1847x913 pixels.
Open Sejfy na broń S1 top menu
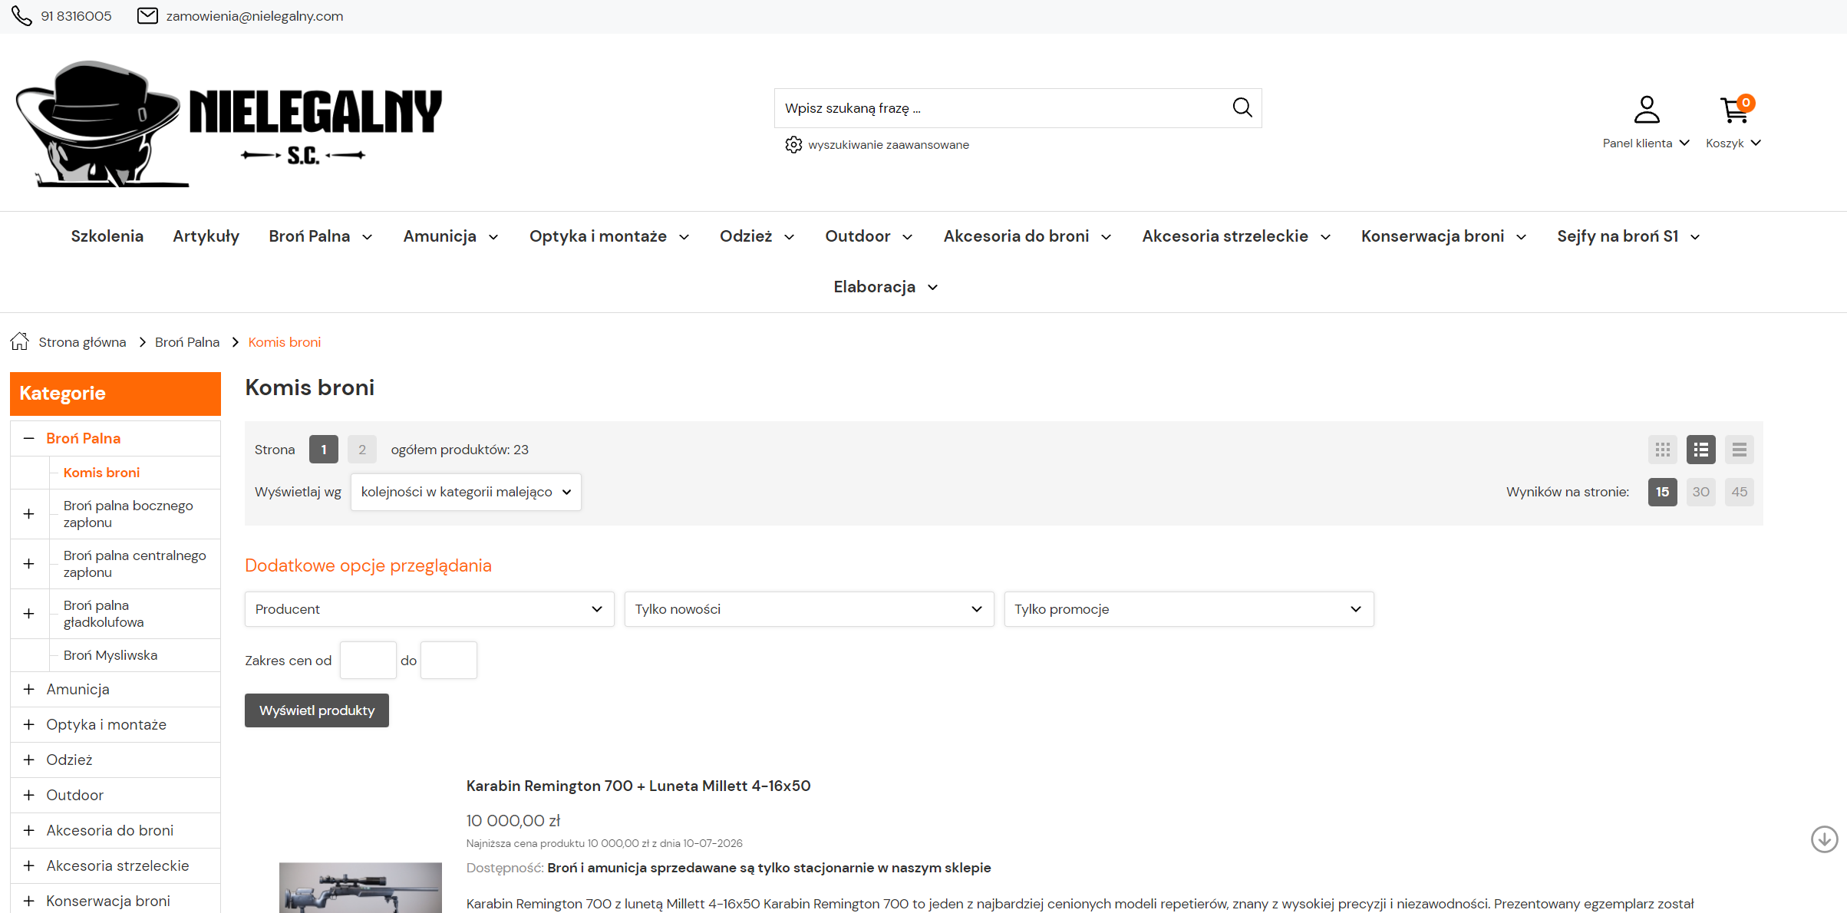coord(1628,236)
